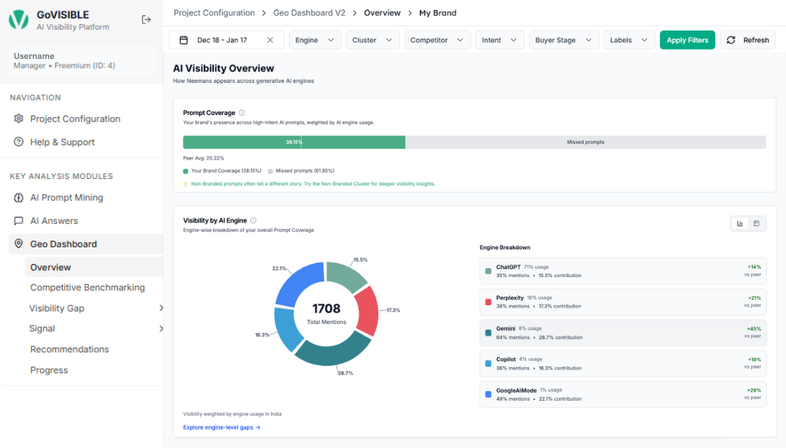Image resolution: width=786 pixels, height=448 pixels.
Task: Click the Geo Dashboard pin icon
Action: pyautogui.click(x=17, y=244)
